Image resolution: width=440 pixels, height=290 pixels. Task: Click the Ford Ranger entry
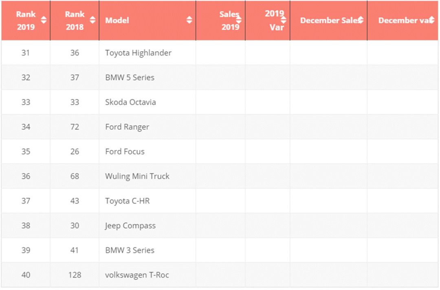click(x=127, y=127)
